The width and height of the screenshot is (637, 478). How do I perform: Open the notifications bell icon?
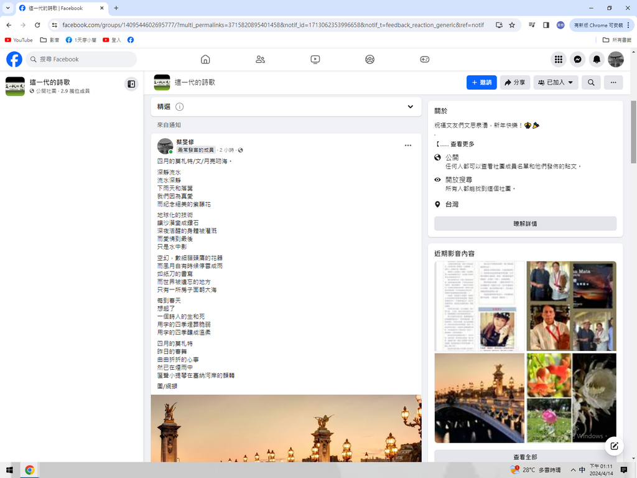pyautogui.click(x=597, y=59)
